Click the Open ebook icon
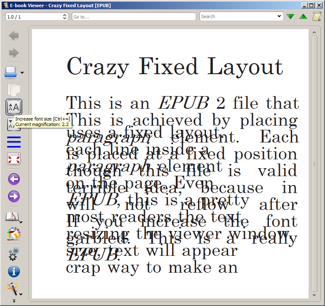This screenshot has width=325, height=306. point(11,72)
